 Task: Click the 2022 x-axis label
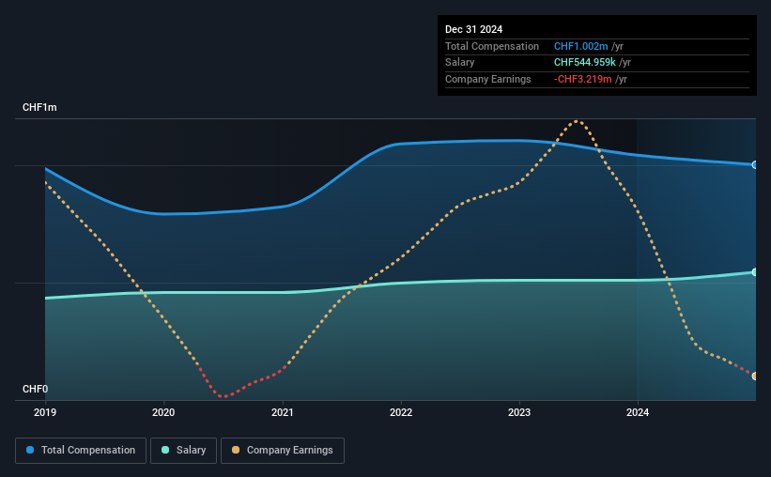click(x=401, y=412)
